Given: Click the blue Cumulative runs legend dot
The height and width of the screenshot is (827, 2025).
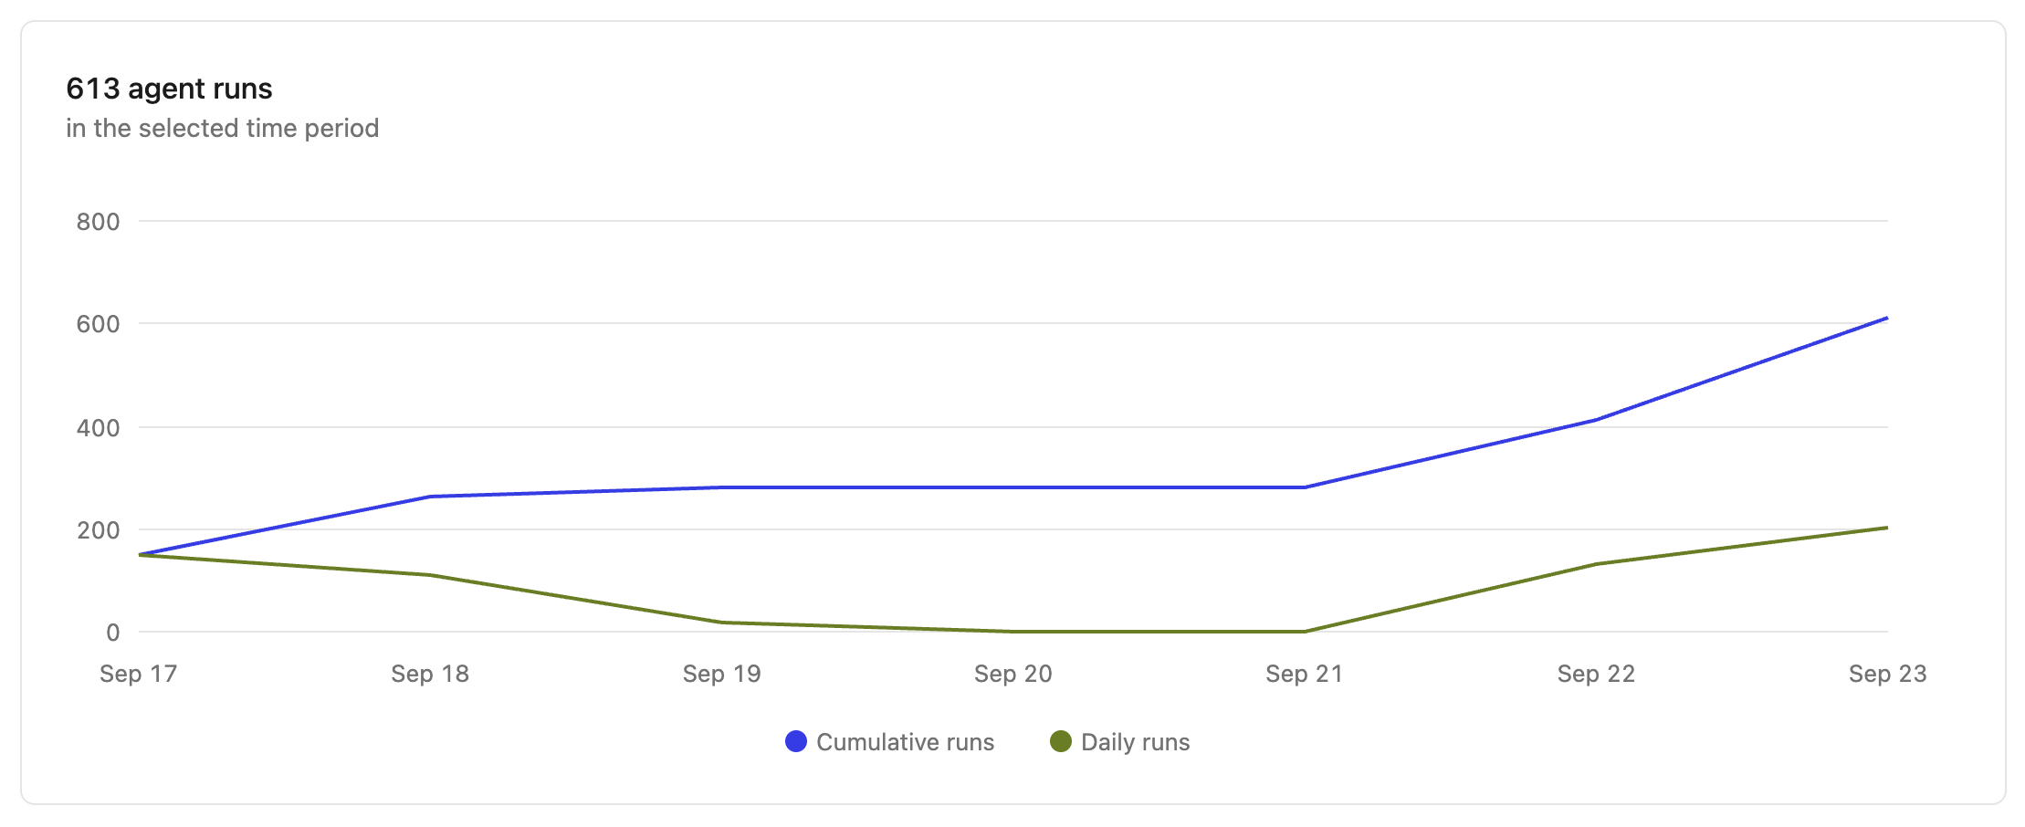Looking at the screenshot, I should (796, 742).
